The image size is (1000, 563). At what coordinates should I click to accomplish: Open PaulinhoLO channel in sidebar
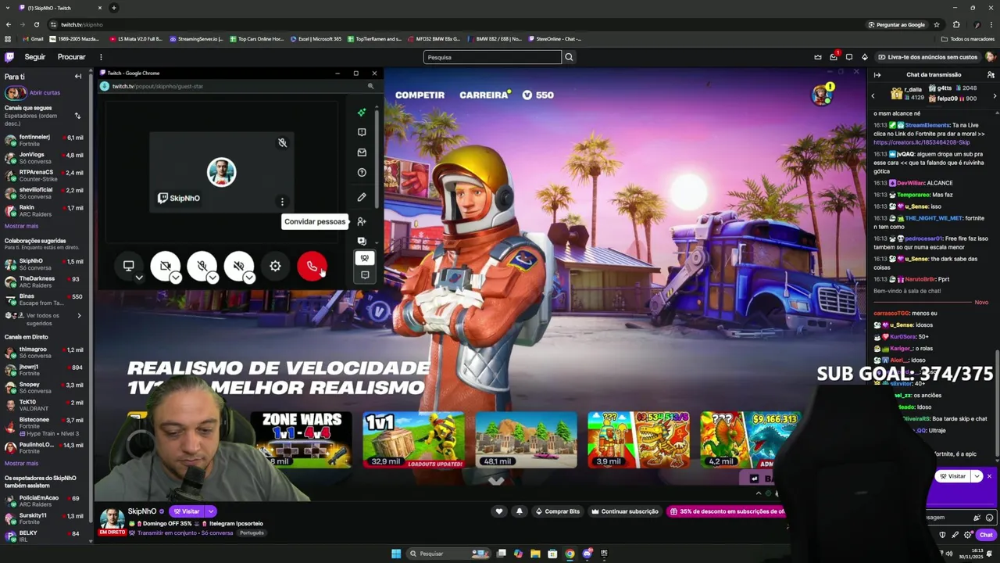coord(44,448)
